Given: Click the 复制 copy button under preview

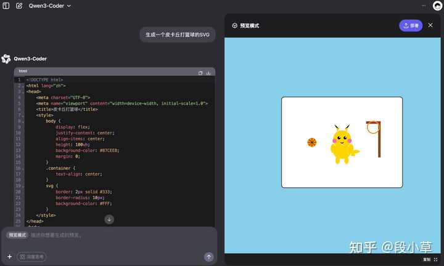Looking at the screenshot, I should 427,260.
